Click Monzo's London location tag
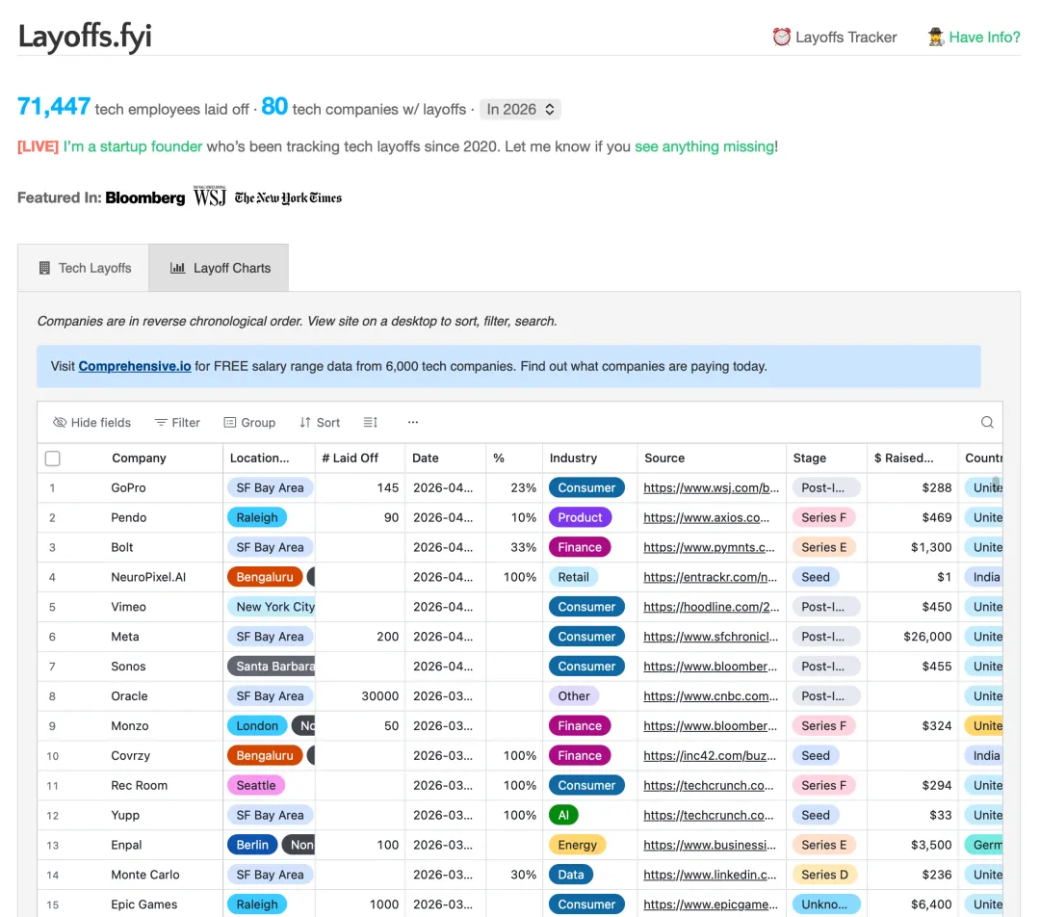 257,726
